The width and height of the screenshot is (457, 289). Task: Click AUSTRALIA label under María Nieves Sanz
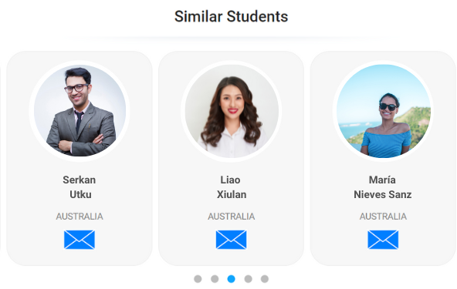tap(383, 217)
